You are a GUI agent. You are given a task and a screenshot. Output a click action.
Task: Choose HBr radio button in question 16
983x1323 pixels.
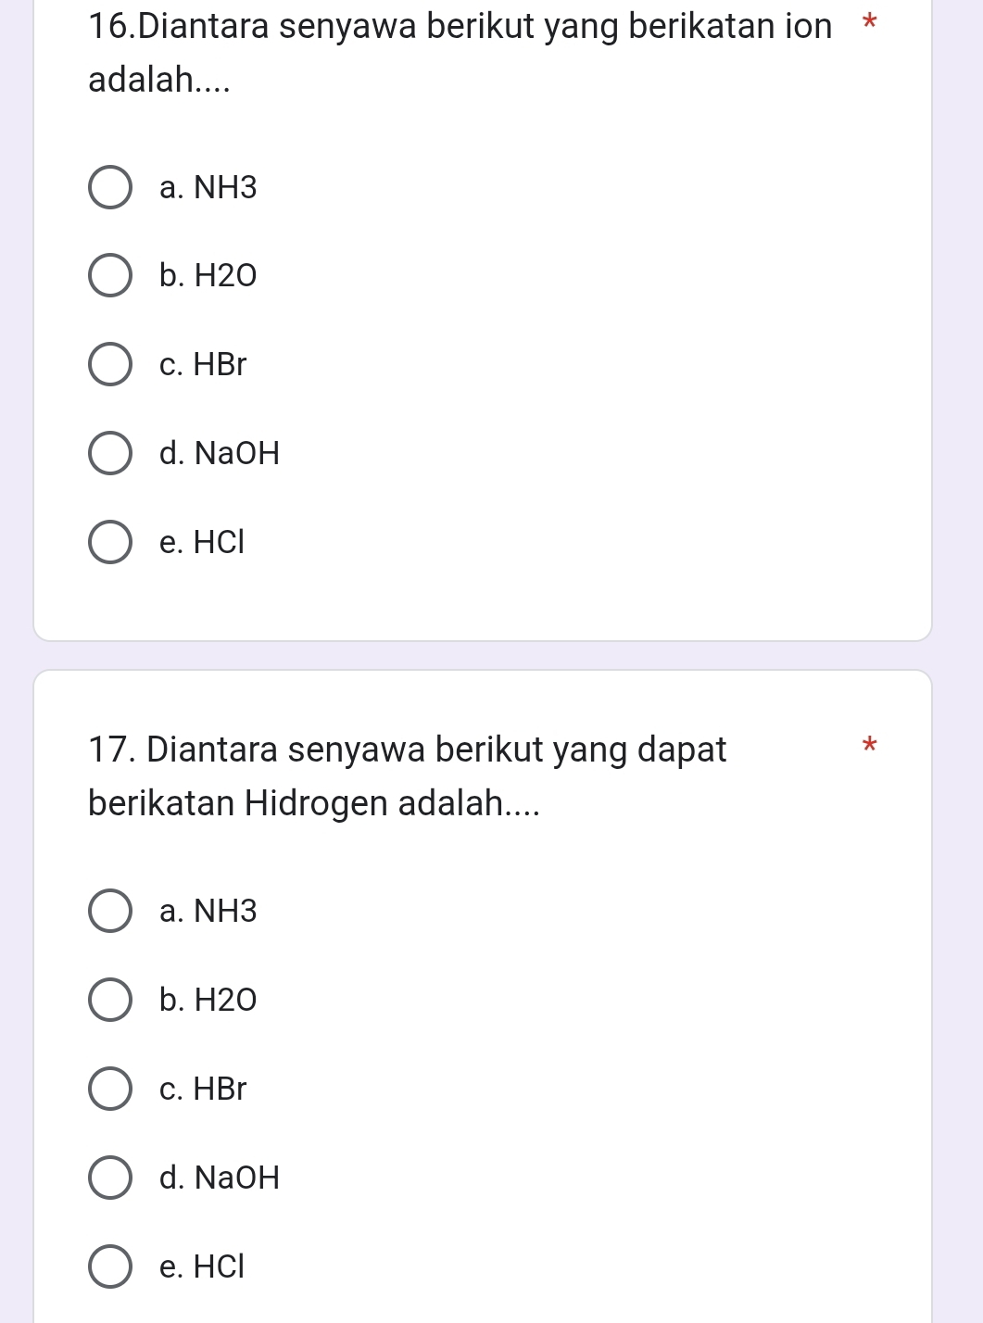pyautogui.click(x=110, y=365)
